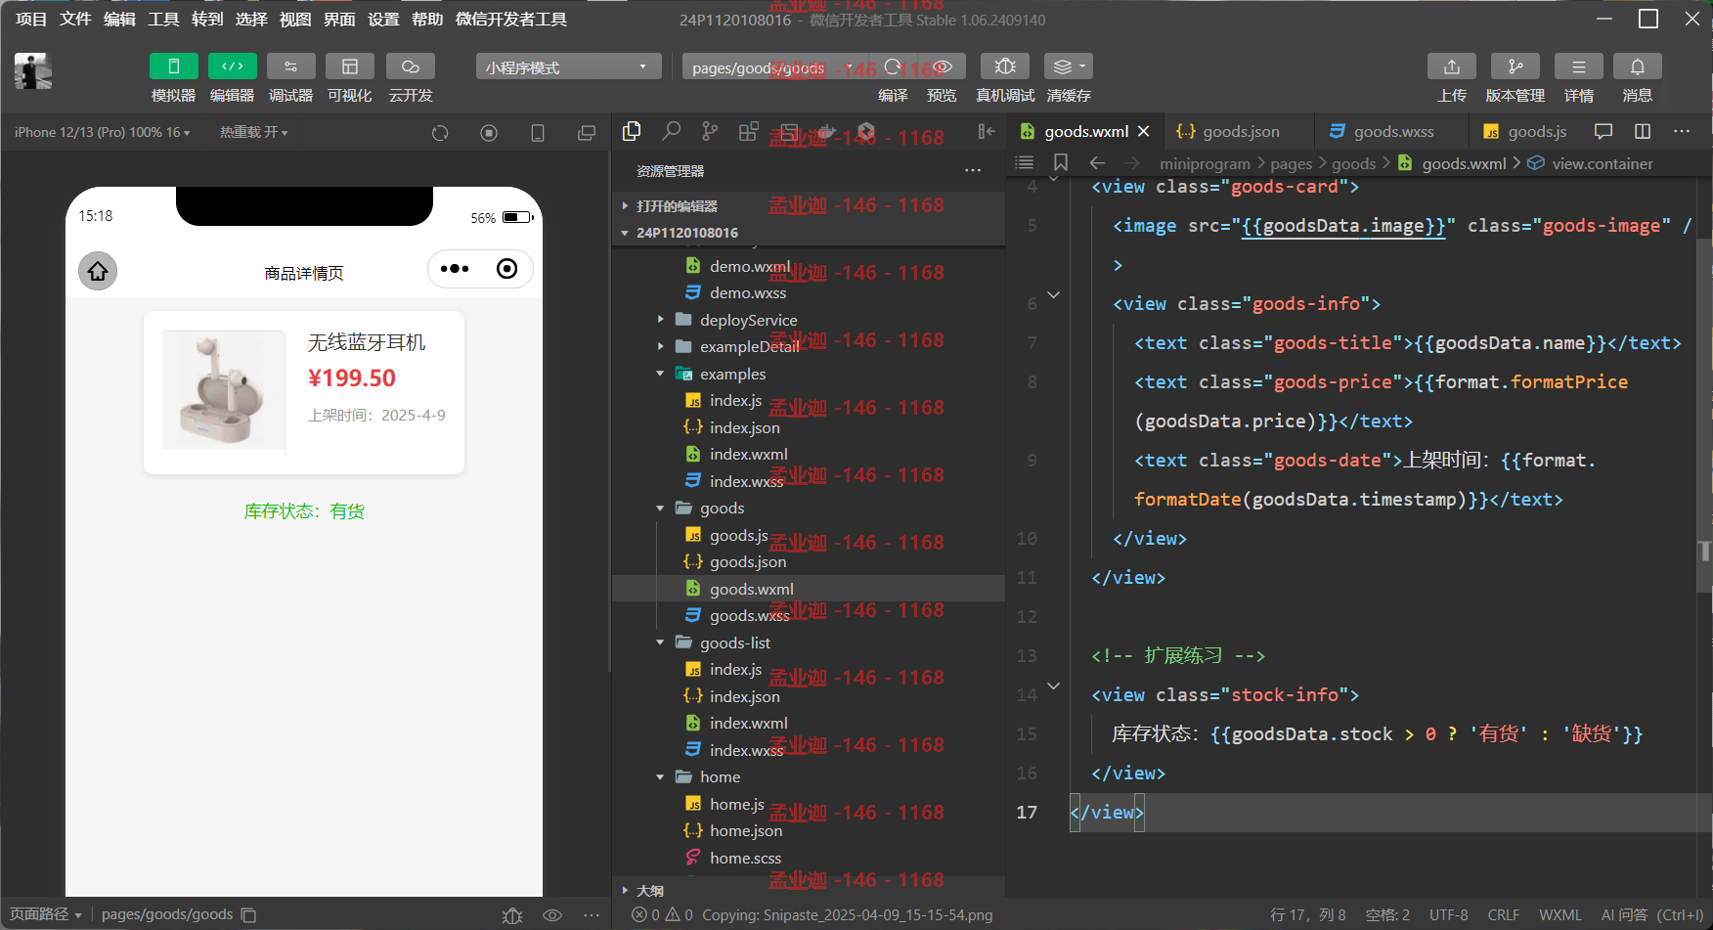
Task: Detach the simulator into a separate window
Action: coord(587,133)
